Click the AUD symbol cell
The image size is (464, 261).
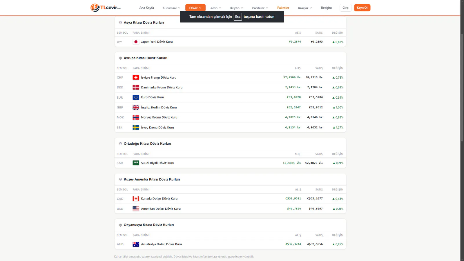pos(120,244)
